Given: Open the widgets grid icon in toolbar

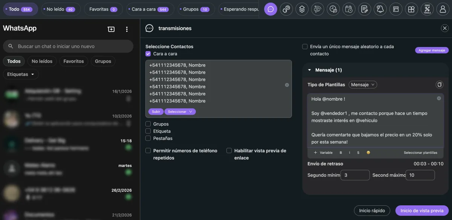Looking at the screenshot, I should pos(411,9).
